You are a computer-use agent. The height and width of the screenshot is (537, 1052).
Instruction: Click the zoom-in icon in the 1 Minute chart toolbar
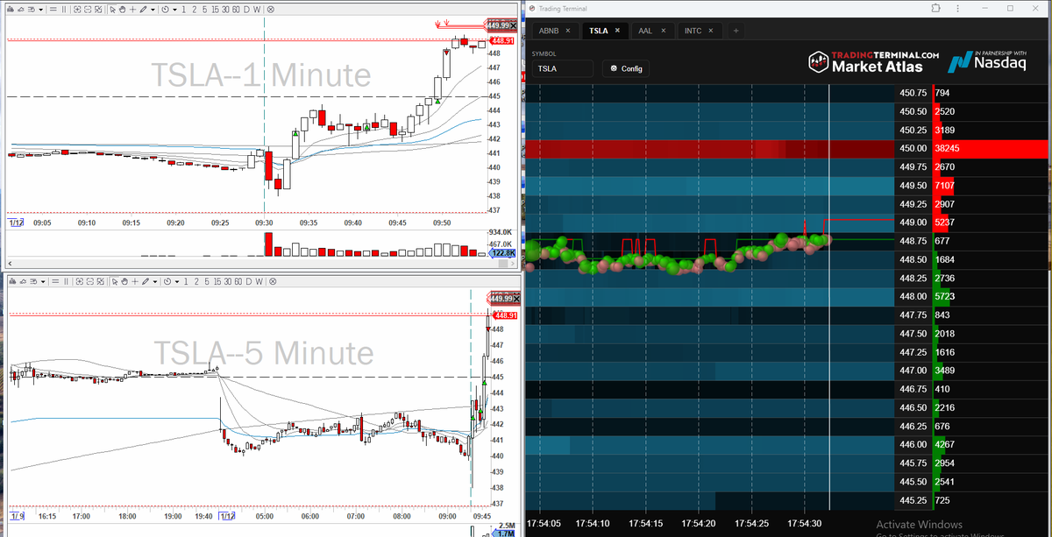click(77, 10)
